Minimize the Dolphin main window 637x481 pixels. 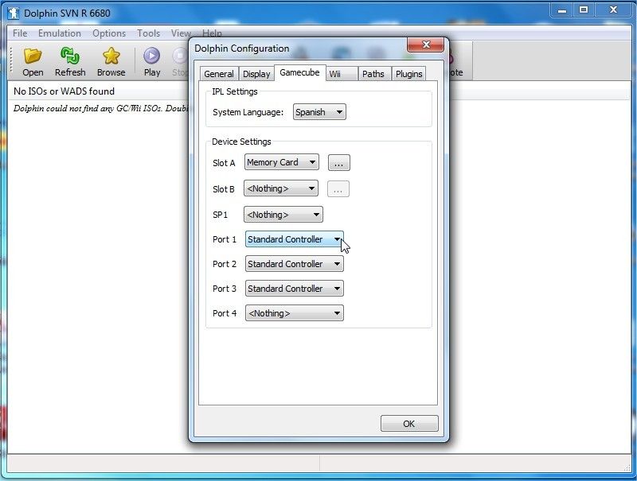pyautogui.click(x=562, y=10)
